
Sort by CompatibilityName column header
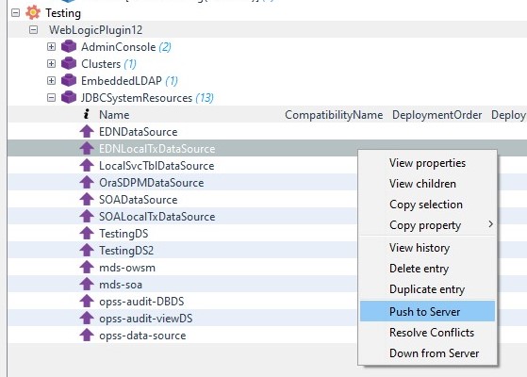click(x=334, y=115)
